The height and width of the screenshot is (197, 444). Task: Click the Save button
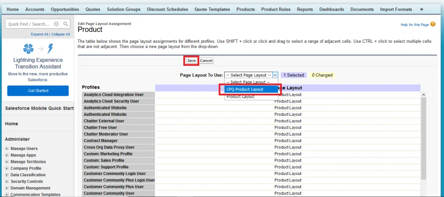(191, 61)
